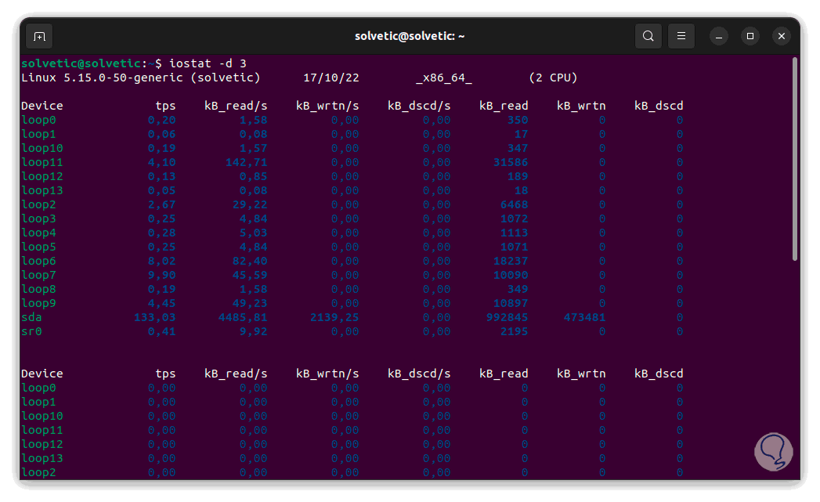Image resolution: width=820 pixels, height=502 pixels.
Task: Click the loop7 tps value 9,90
Action: 161,276
